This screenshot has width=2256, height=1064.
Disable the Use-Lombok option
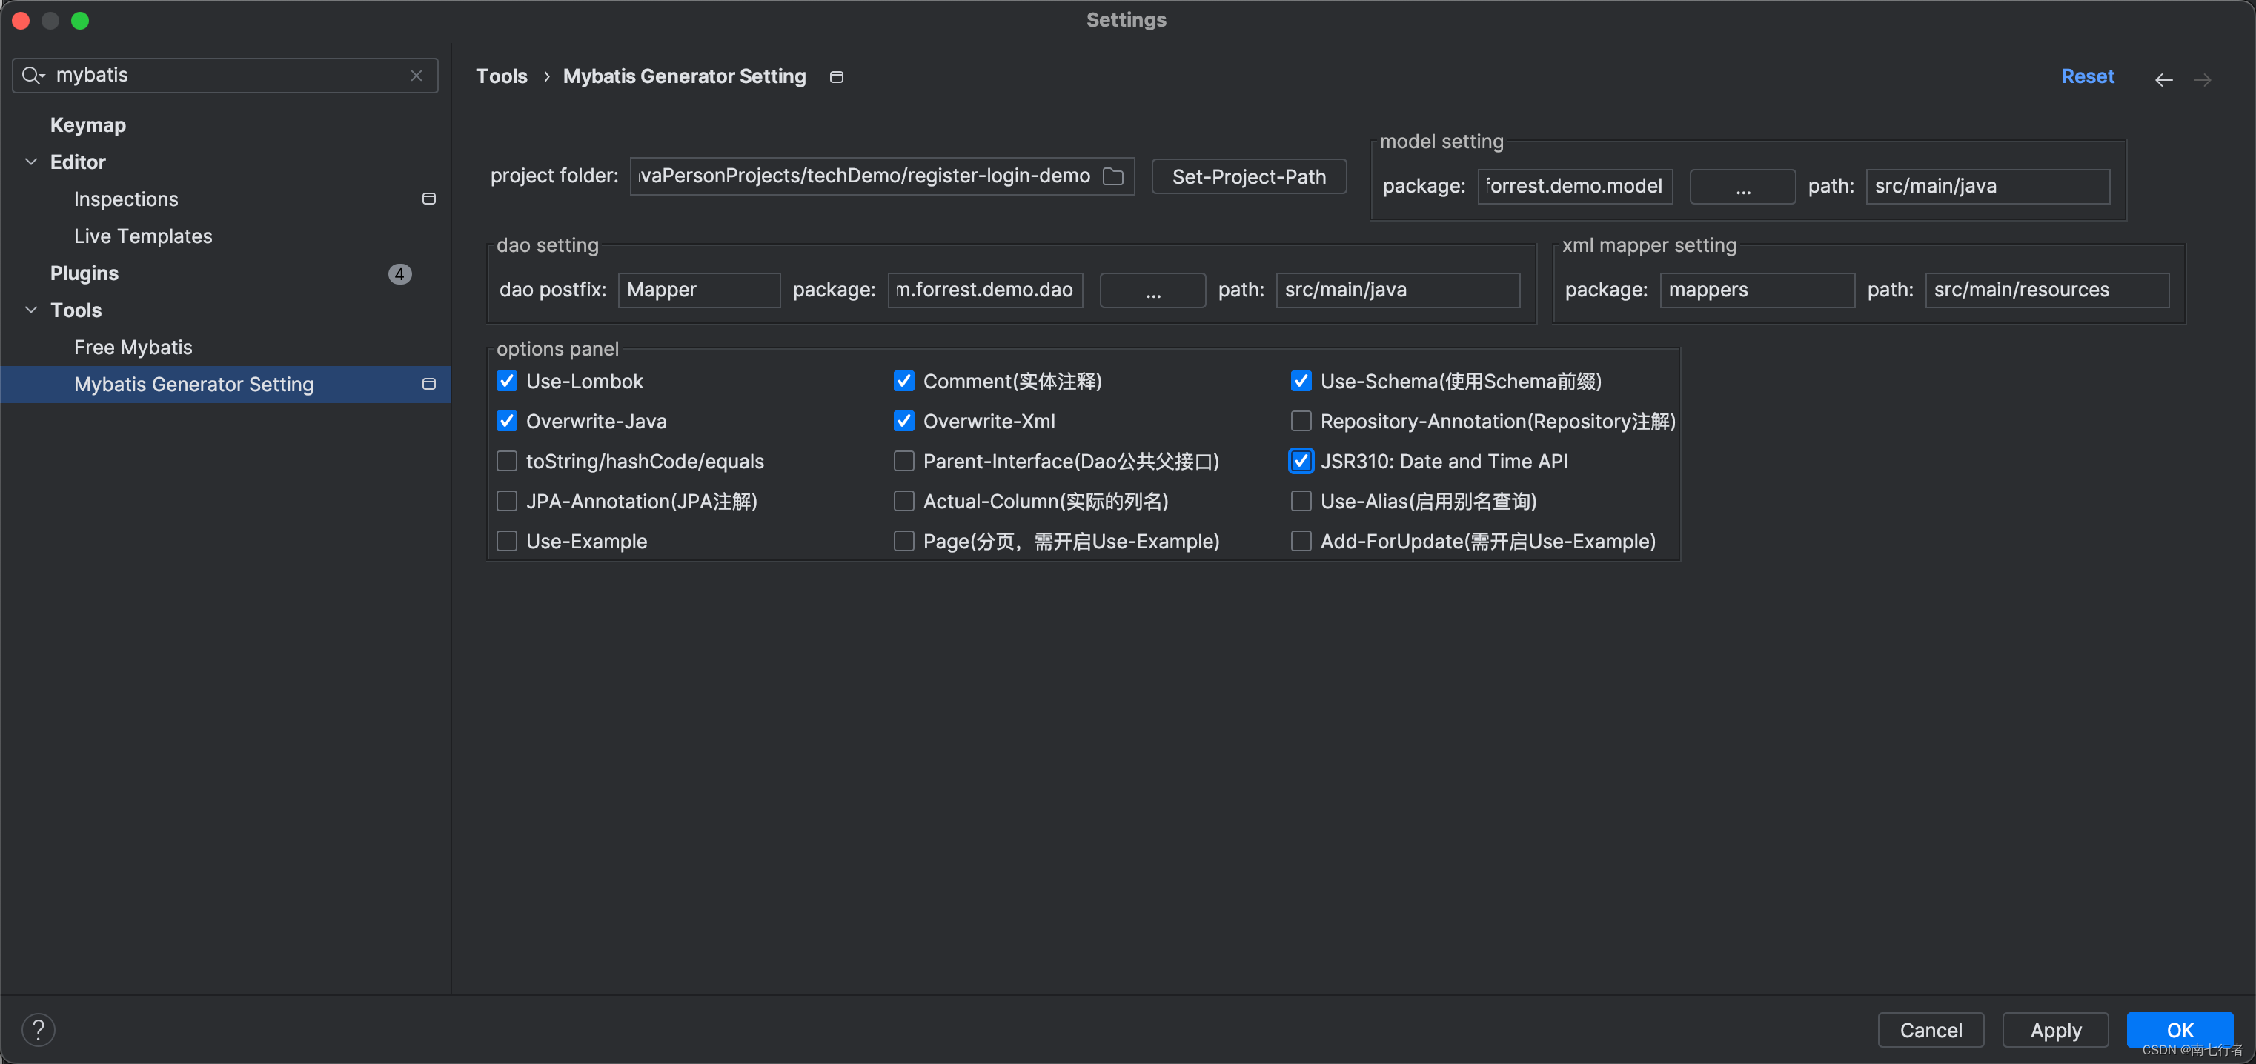[507, 381]
